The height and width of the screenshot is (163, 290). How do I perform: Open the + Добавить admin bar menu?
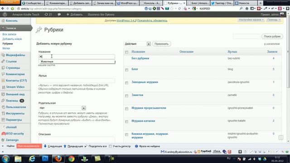tap(74, 14)
